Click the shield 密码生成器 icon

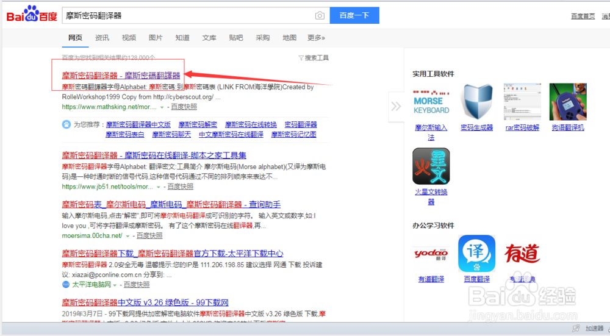coord(476,102)
